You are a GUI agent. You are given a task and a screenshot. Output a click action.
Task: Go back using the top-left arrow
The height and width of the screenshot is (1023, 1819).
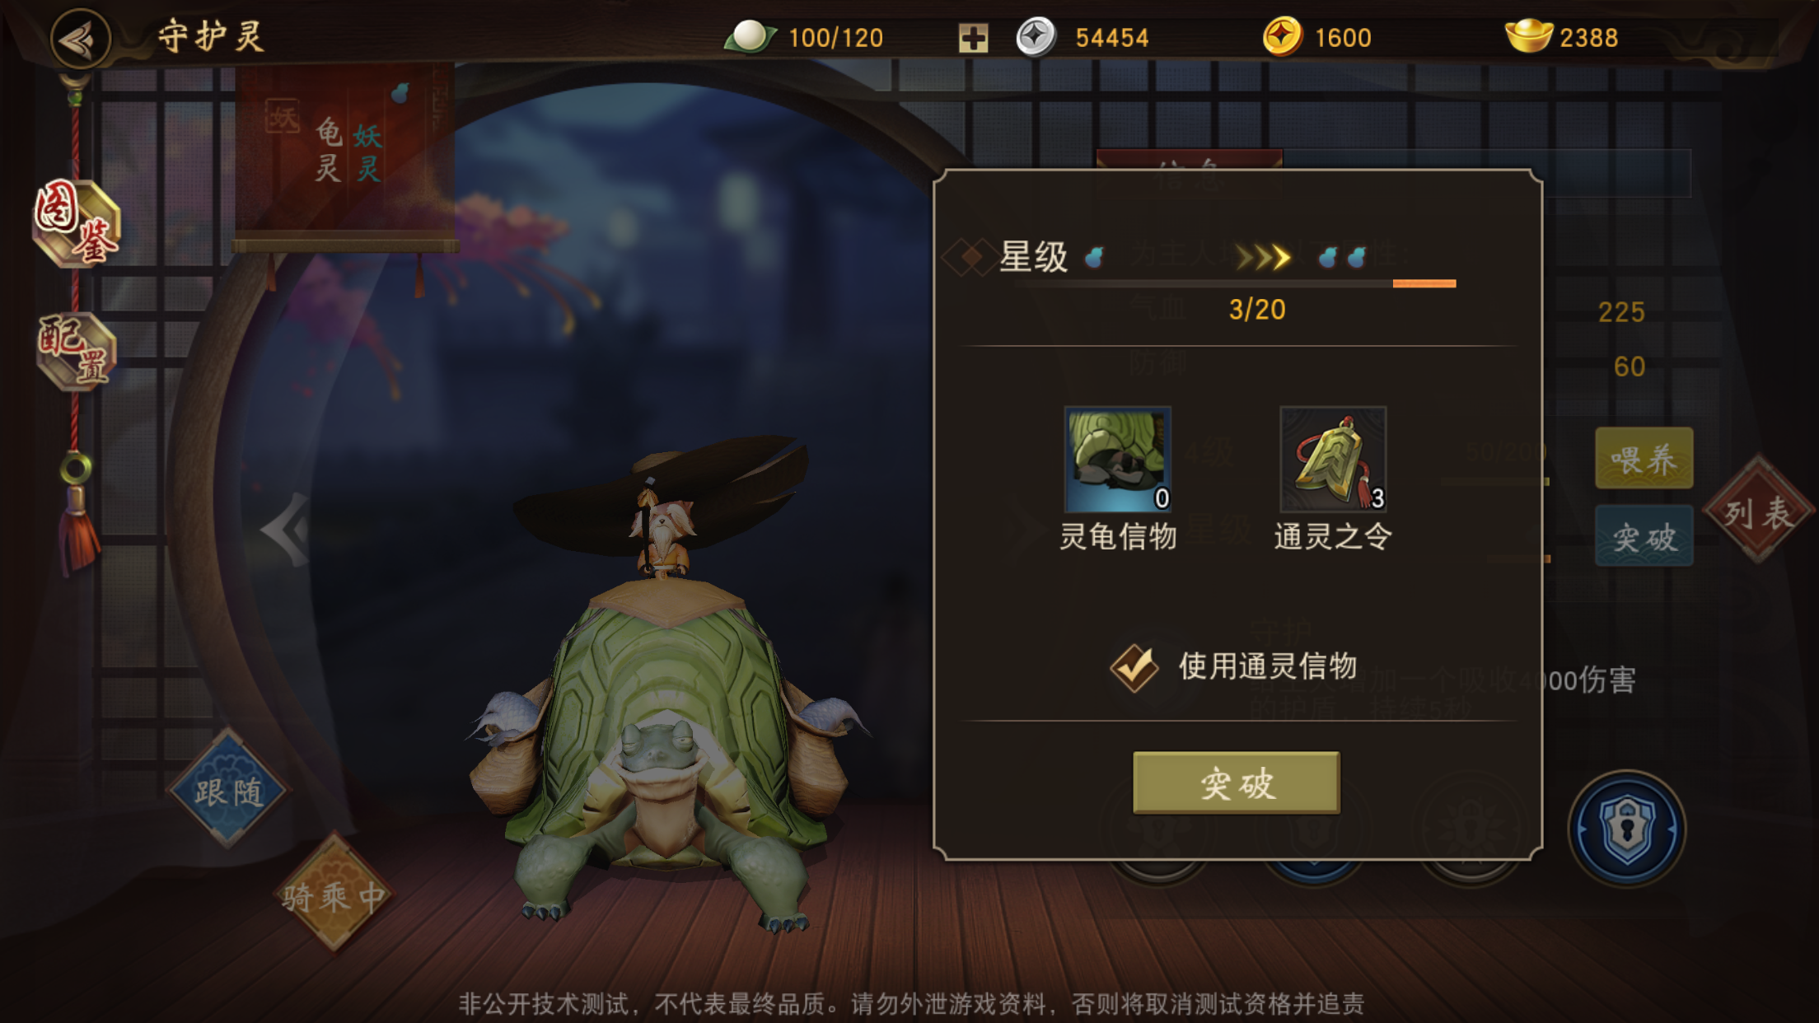80,38
